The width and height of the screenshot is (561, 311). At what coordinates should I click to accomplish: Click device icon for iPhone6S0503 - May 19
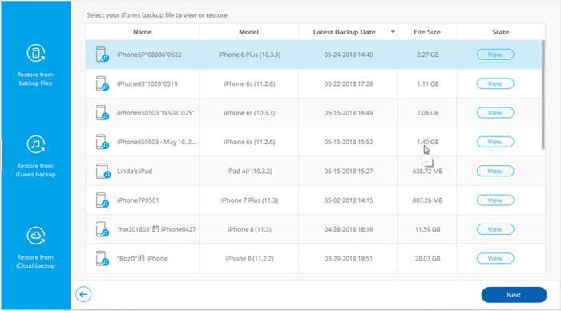pos(103,142)
